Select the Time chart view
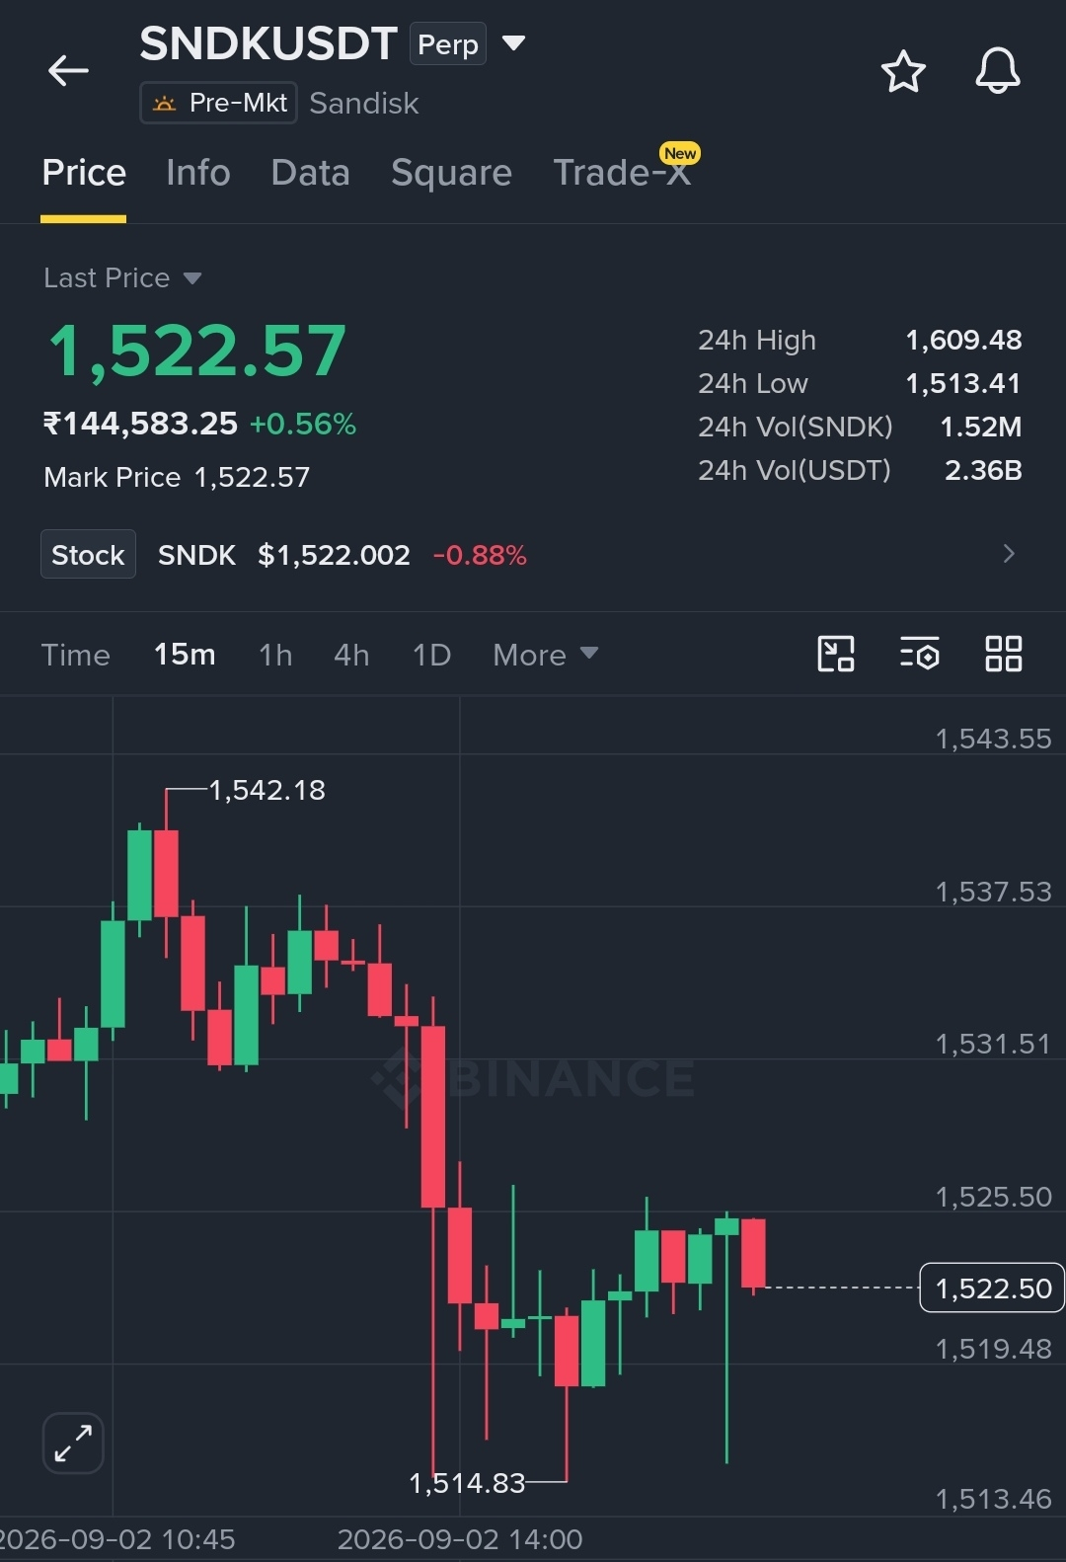Screen dimensions: 1066x1562 coord(76,655)
